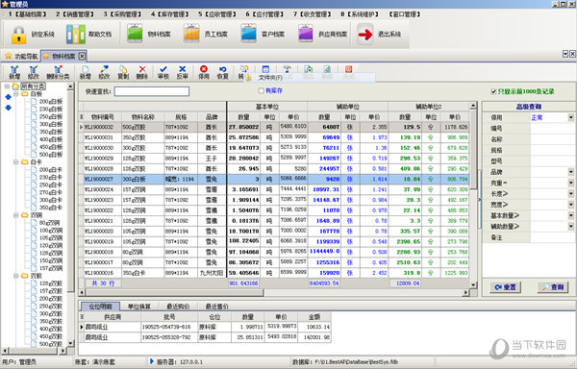The height and width of the screenshot is (369, 577).
Task: Toggle 有库存 checkbox
Action: point(261,90)
